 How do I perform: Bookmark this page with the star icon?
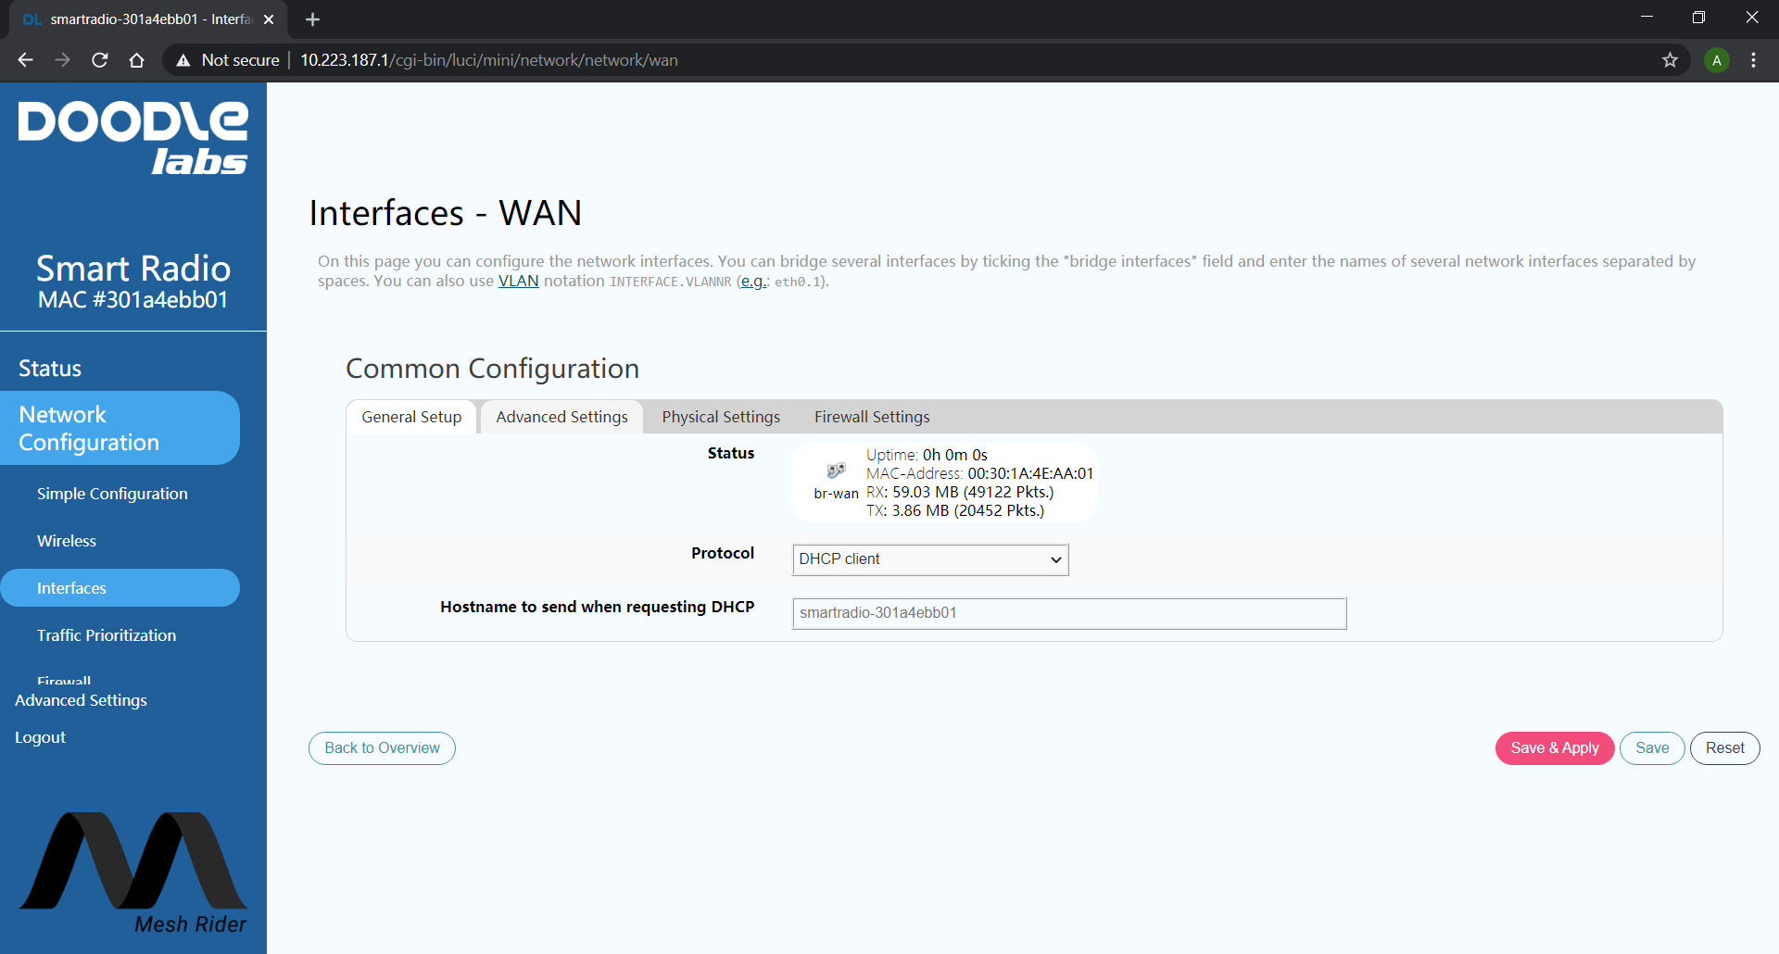[1670, 59]
